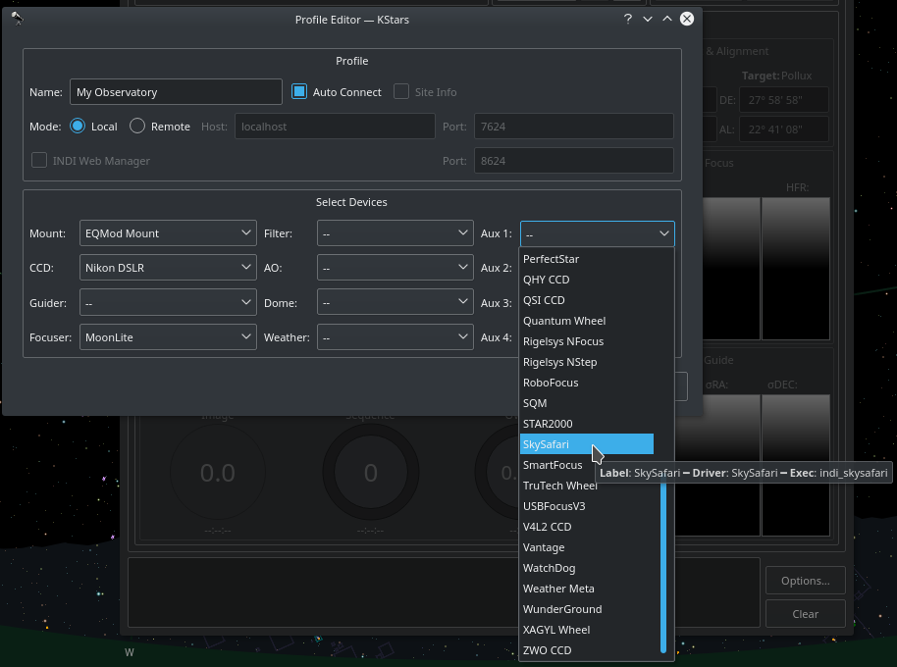This screenshot has width=897, height=667.
Task: Choose V4L2 CCD from the list
Action: point(586,527)
